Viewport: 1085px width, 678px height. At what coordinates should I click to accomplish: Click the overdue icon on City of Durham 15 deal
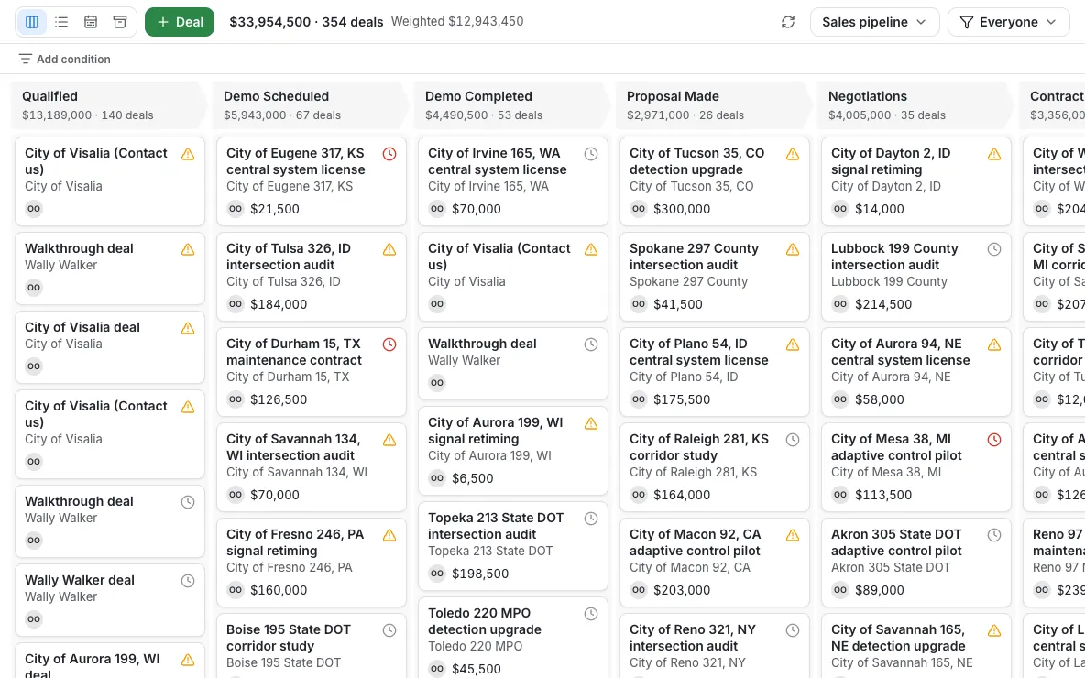389,344
